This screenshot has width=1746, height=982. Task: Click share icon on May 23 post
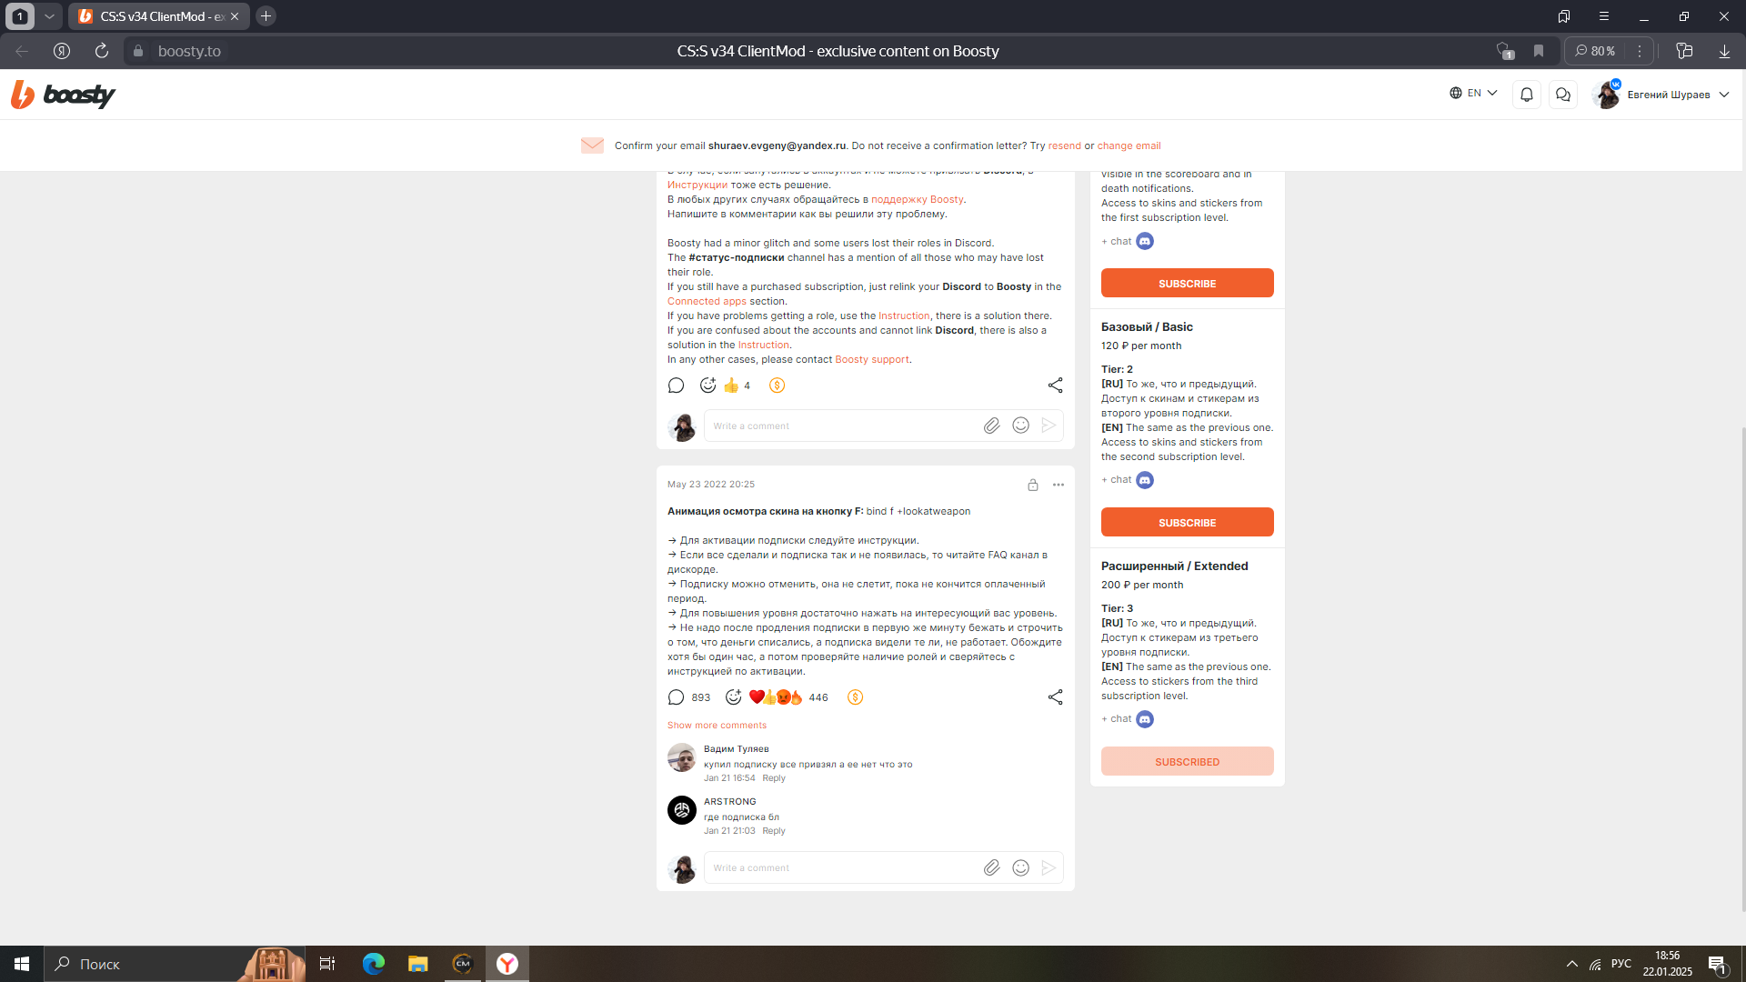click(x=1055, y=697)
